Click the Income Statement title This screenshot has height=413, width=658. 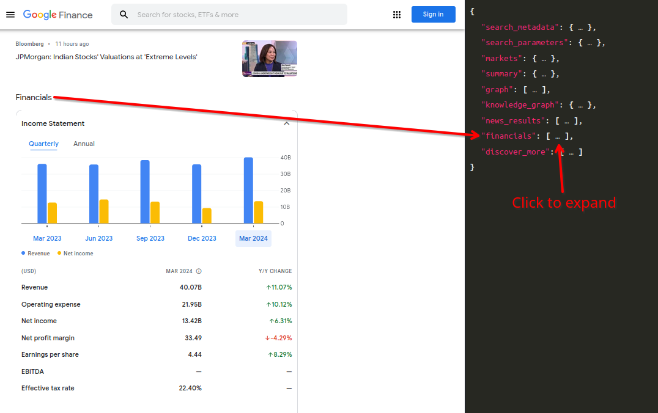click(53, 123)
